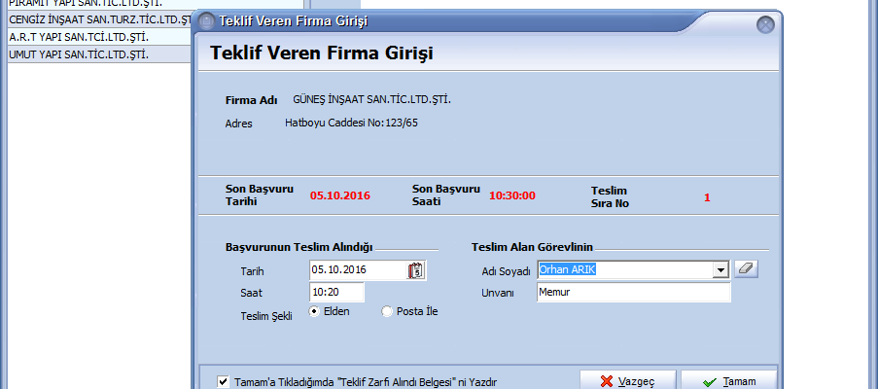Open the calendar picker in Tarih field
This screenshot has height=389, width=878.
point(416,270)
